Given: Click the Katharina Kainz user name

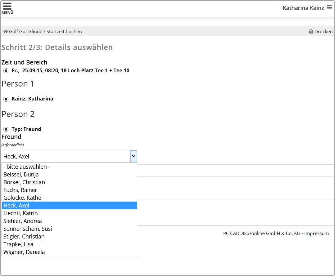Looking at the screenshot, I should [x=303, y=8].
